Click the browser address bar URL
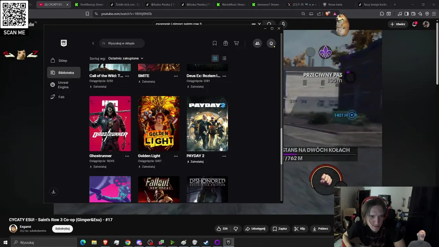The image size is (439, 247). (127, 14)
